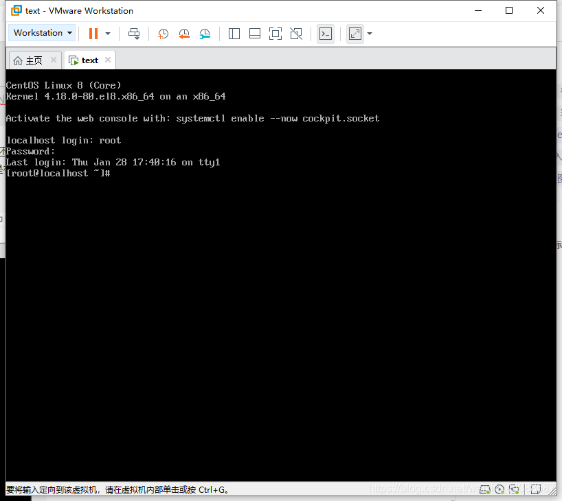Minimize the VMware Workstation window
562x501 pixels.
478,10
